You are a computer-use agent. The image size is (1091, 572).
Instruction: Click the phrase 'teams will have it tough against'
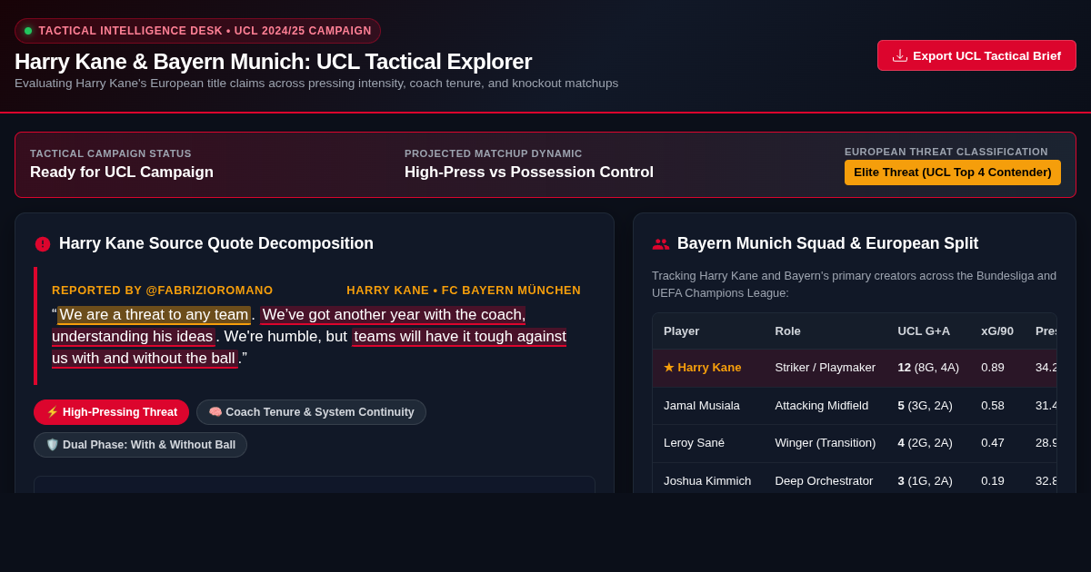point(459,337)
